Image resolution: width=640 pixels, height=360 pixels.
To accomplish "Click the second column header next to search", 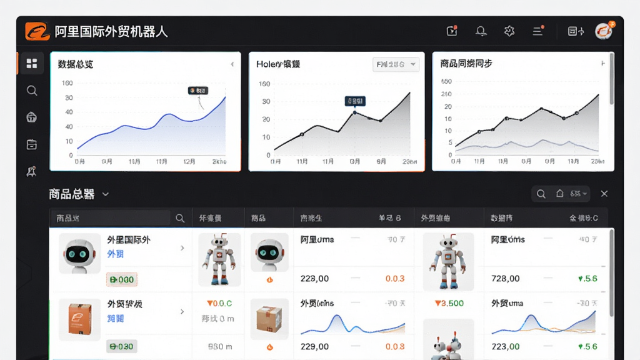I will [x=210, y=218].
